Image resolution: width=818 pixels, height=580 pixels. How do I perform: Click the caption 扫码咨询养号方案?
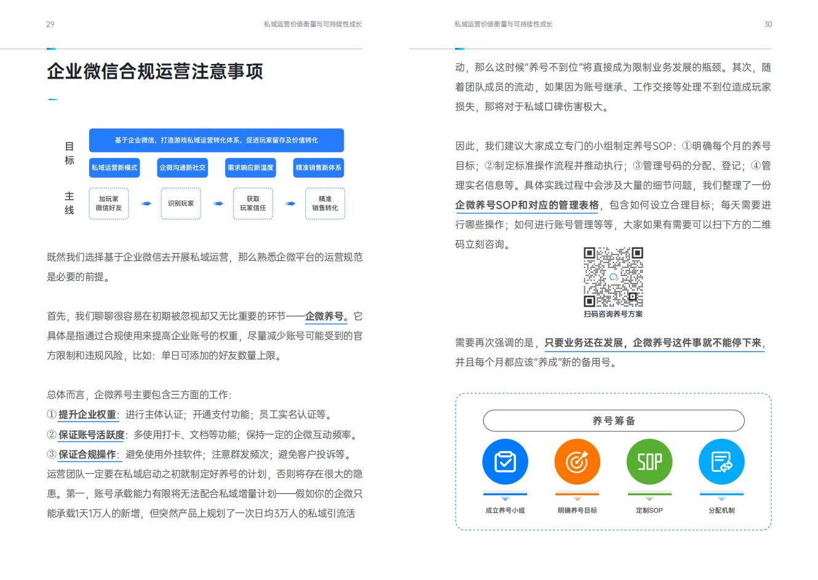613,314
